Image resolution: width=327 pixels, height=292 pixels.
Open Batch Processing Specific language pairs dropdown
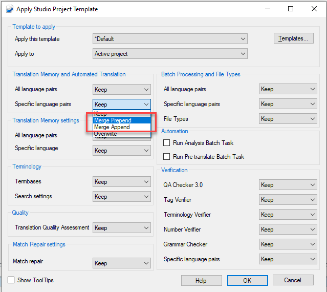pyautogui.click(x=288, y=104)
